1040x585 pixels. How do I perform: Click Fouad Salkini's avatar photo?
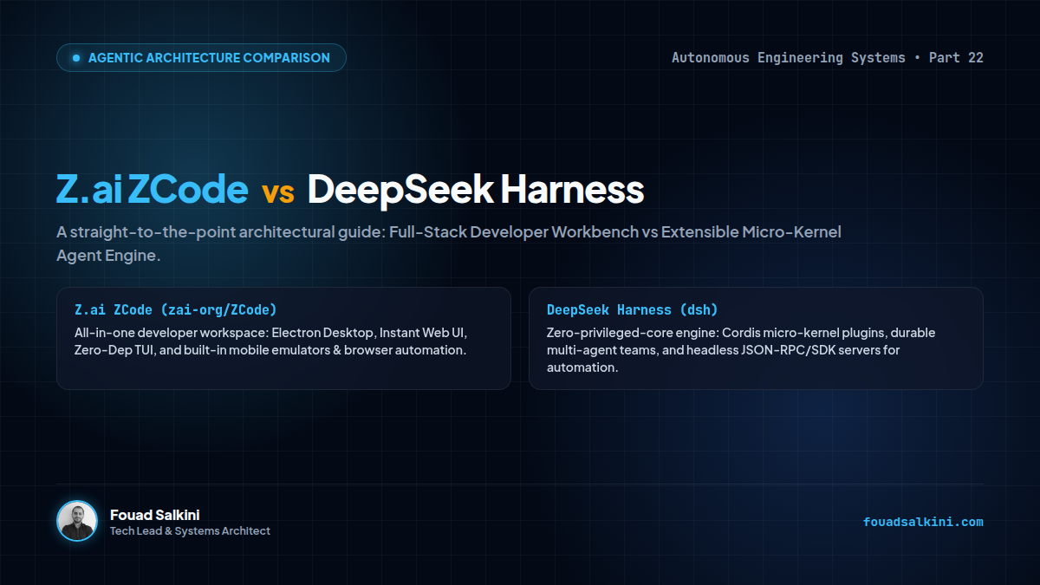click(x=77, y=521)
